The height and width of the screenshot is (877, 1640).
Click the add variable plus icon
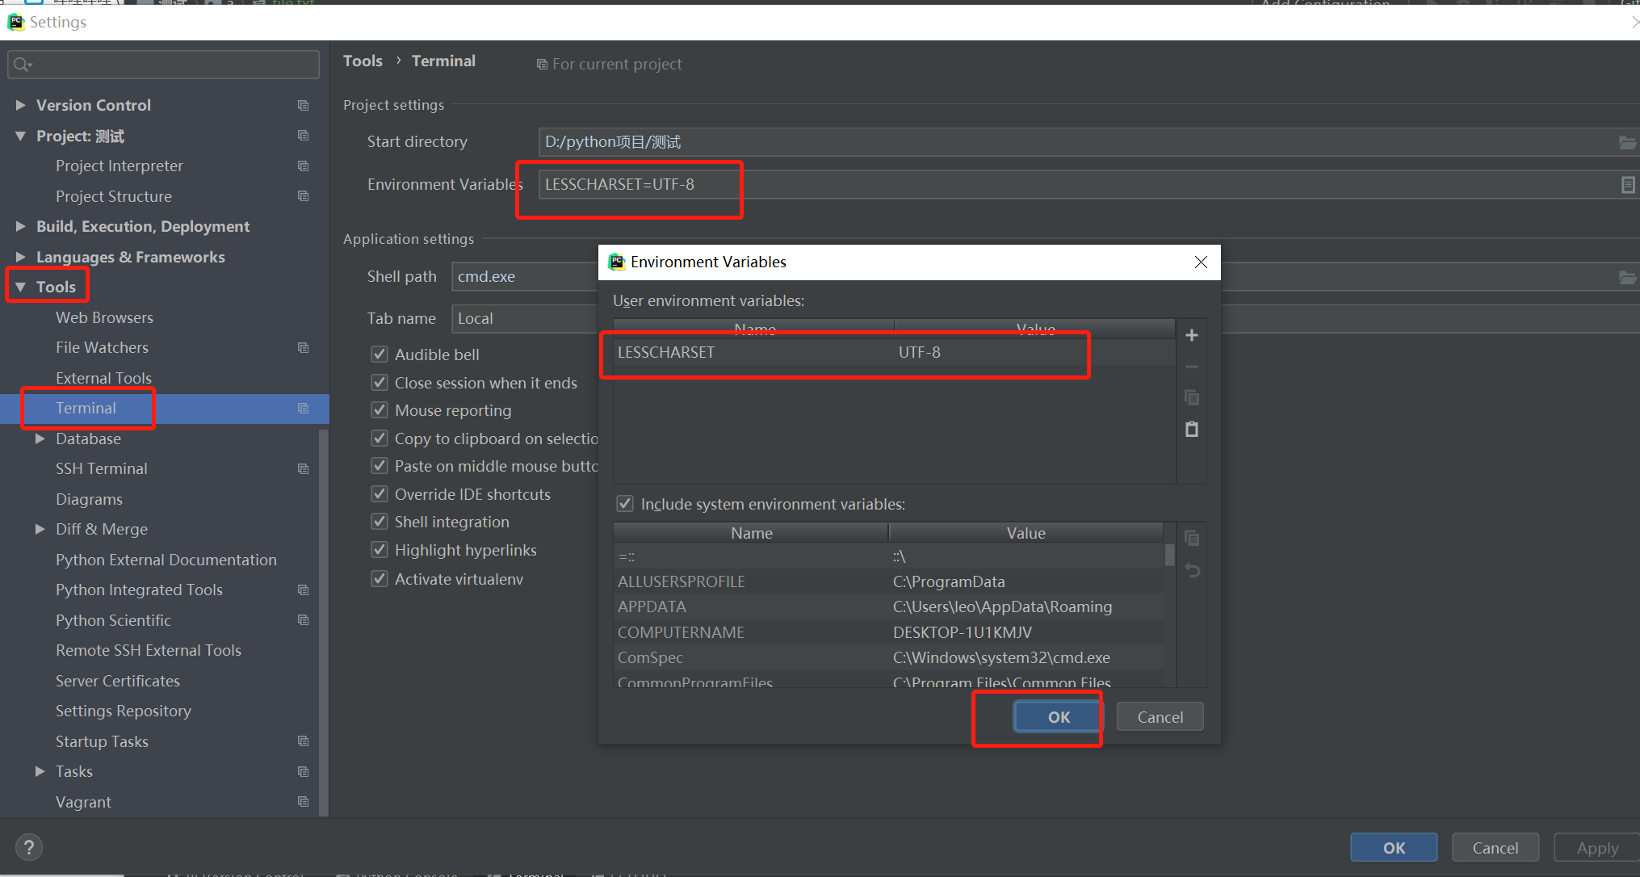(1191, 335)
